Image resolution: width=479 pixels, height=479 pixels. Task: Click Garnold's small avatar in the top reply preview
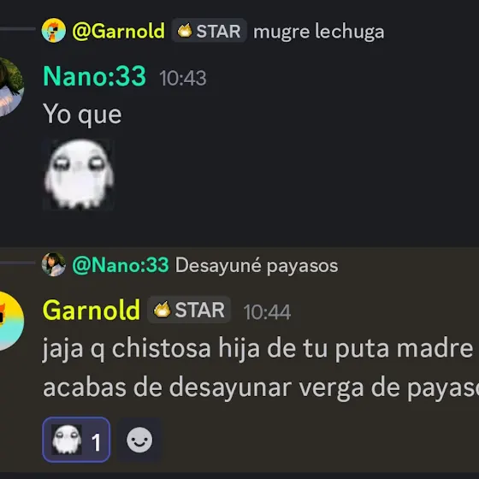pyautogui.click(x=53, y=30)
